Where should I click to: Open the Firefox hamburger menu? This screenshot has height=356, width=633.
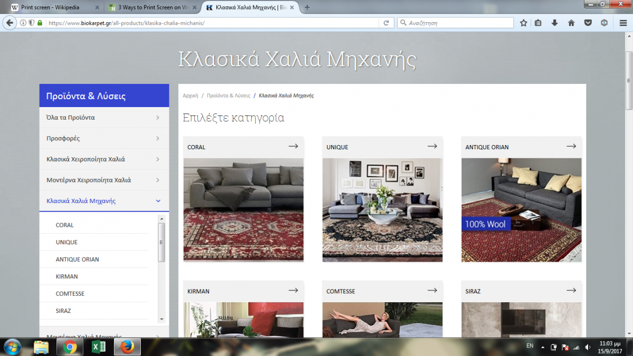pyautogui.click(x=623, y=23)
